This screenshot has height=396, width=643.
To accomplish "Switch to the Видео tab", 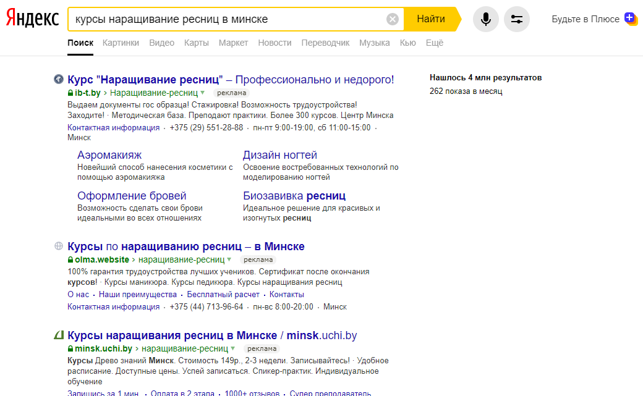I will click(161, 43).
